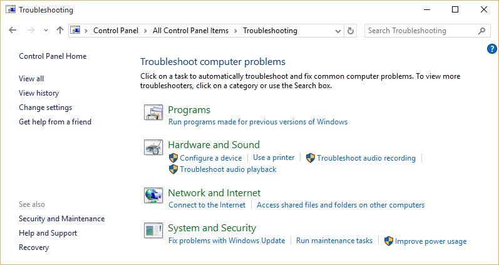Expand the Control Panel breadcrumb chevron
The width and height of the screenshot is (499, 265).
tap(145, 31)
